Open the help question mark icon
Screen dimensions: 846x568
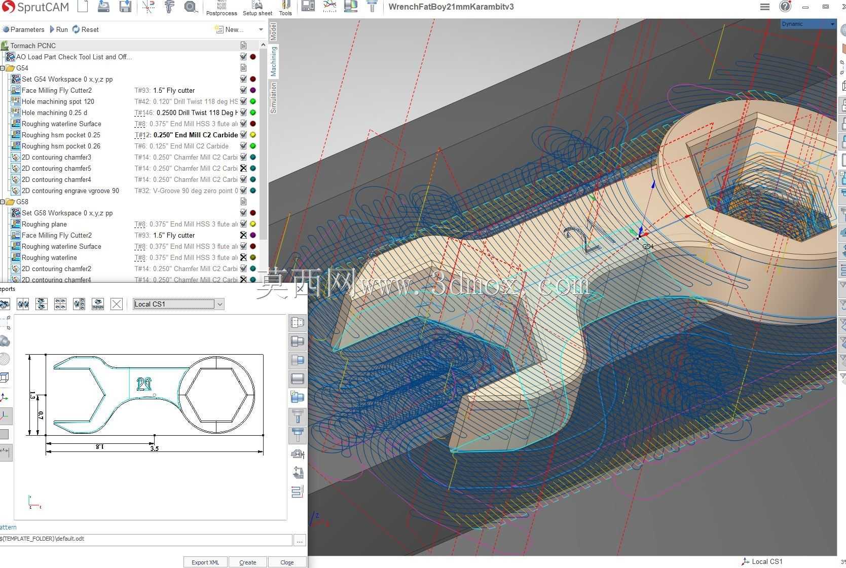click(x=785, y=7)
